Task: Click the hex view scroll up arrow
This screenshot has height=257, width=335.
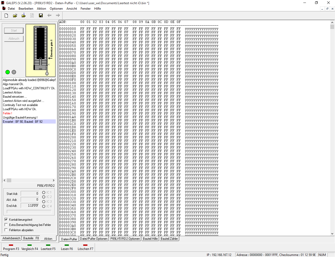Action: (x=332, y=22)
